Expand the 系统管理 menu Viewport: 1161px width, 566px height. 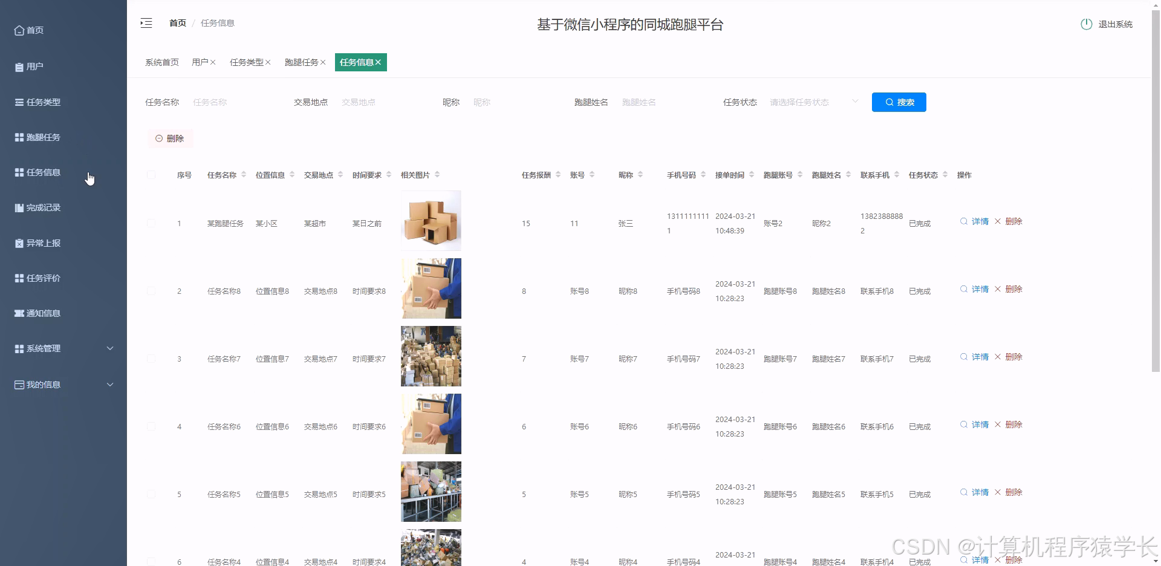pos(42,348)
